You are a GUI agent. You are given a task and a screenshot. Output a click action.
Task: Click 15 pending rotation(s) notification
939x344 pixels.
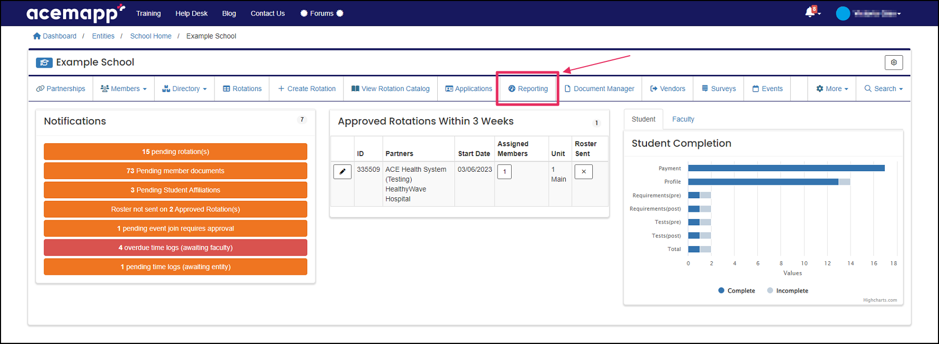click(175, 151)
